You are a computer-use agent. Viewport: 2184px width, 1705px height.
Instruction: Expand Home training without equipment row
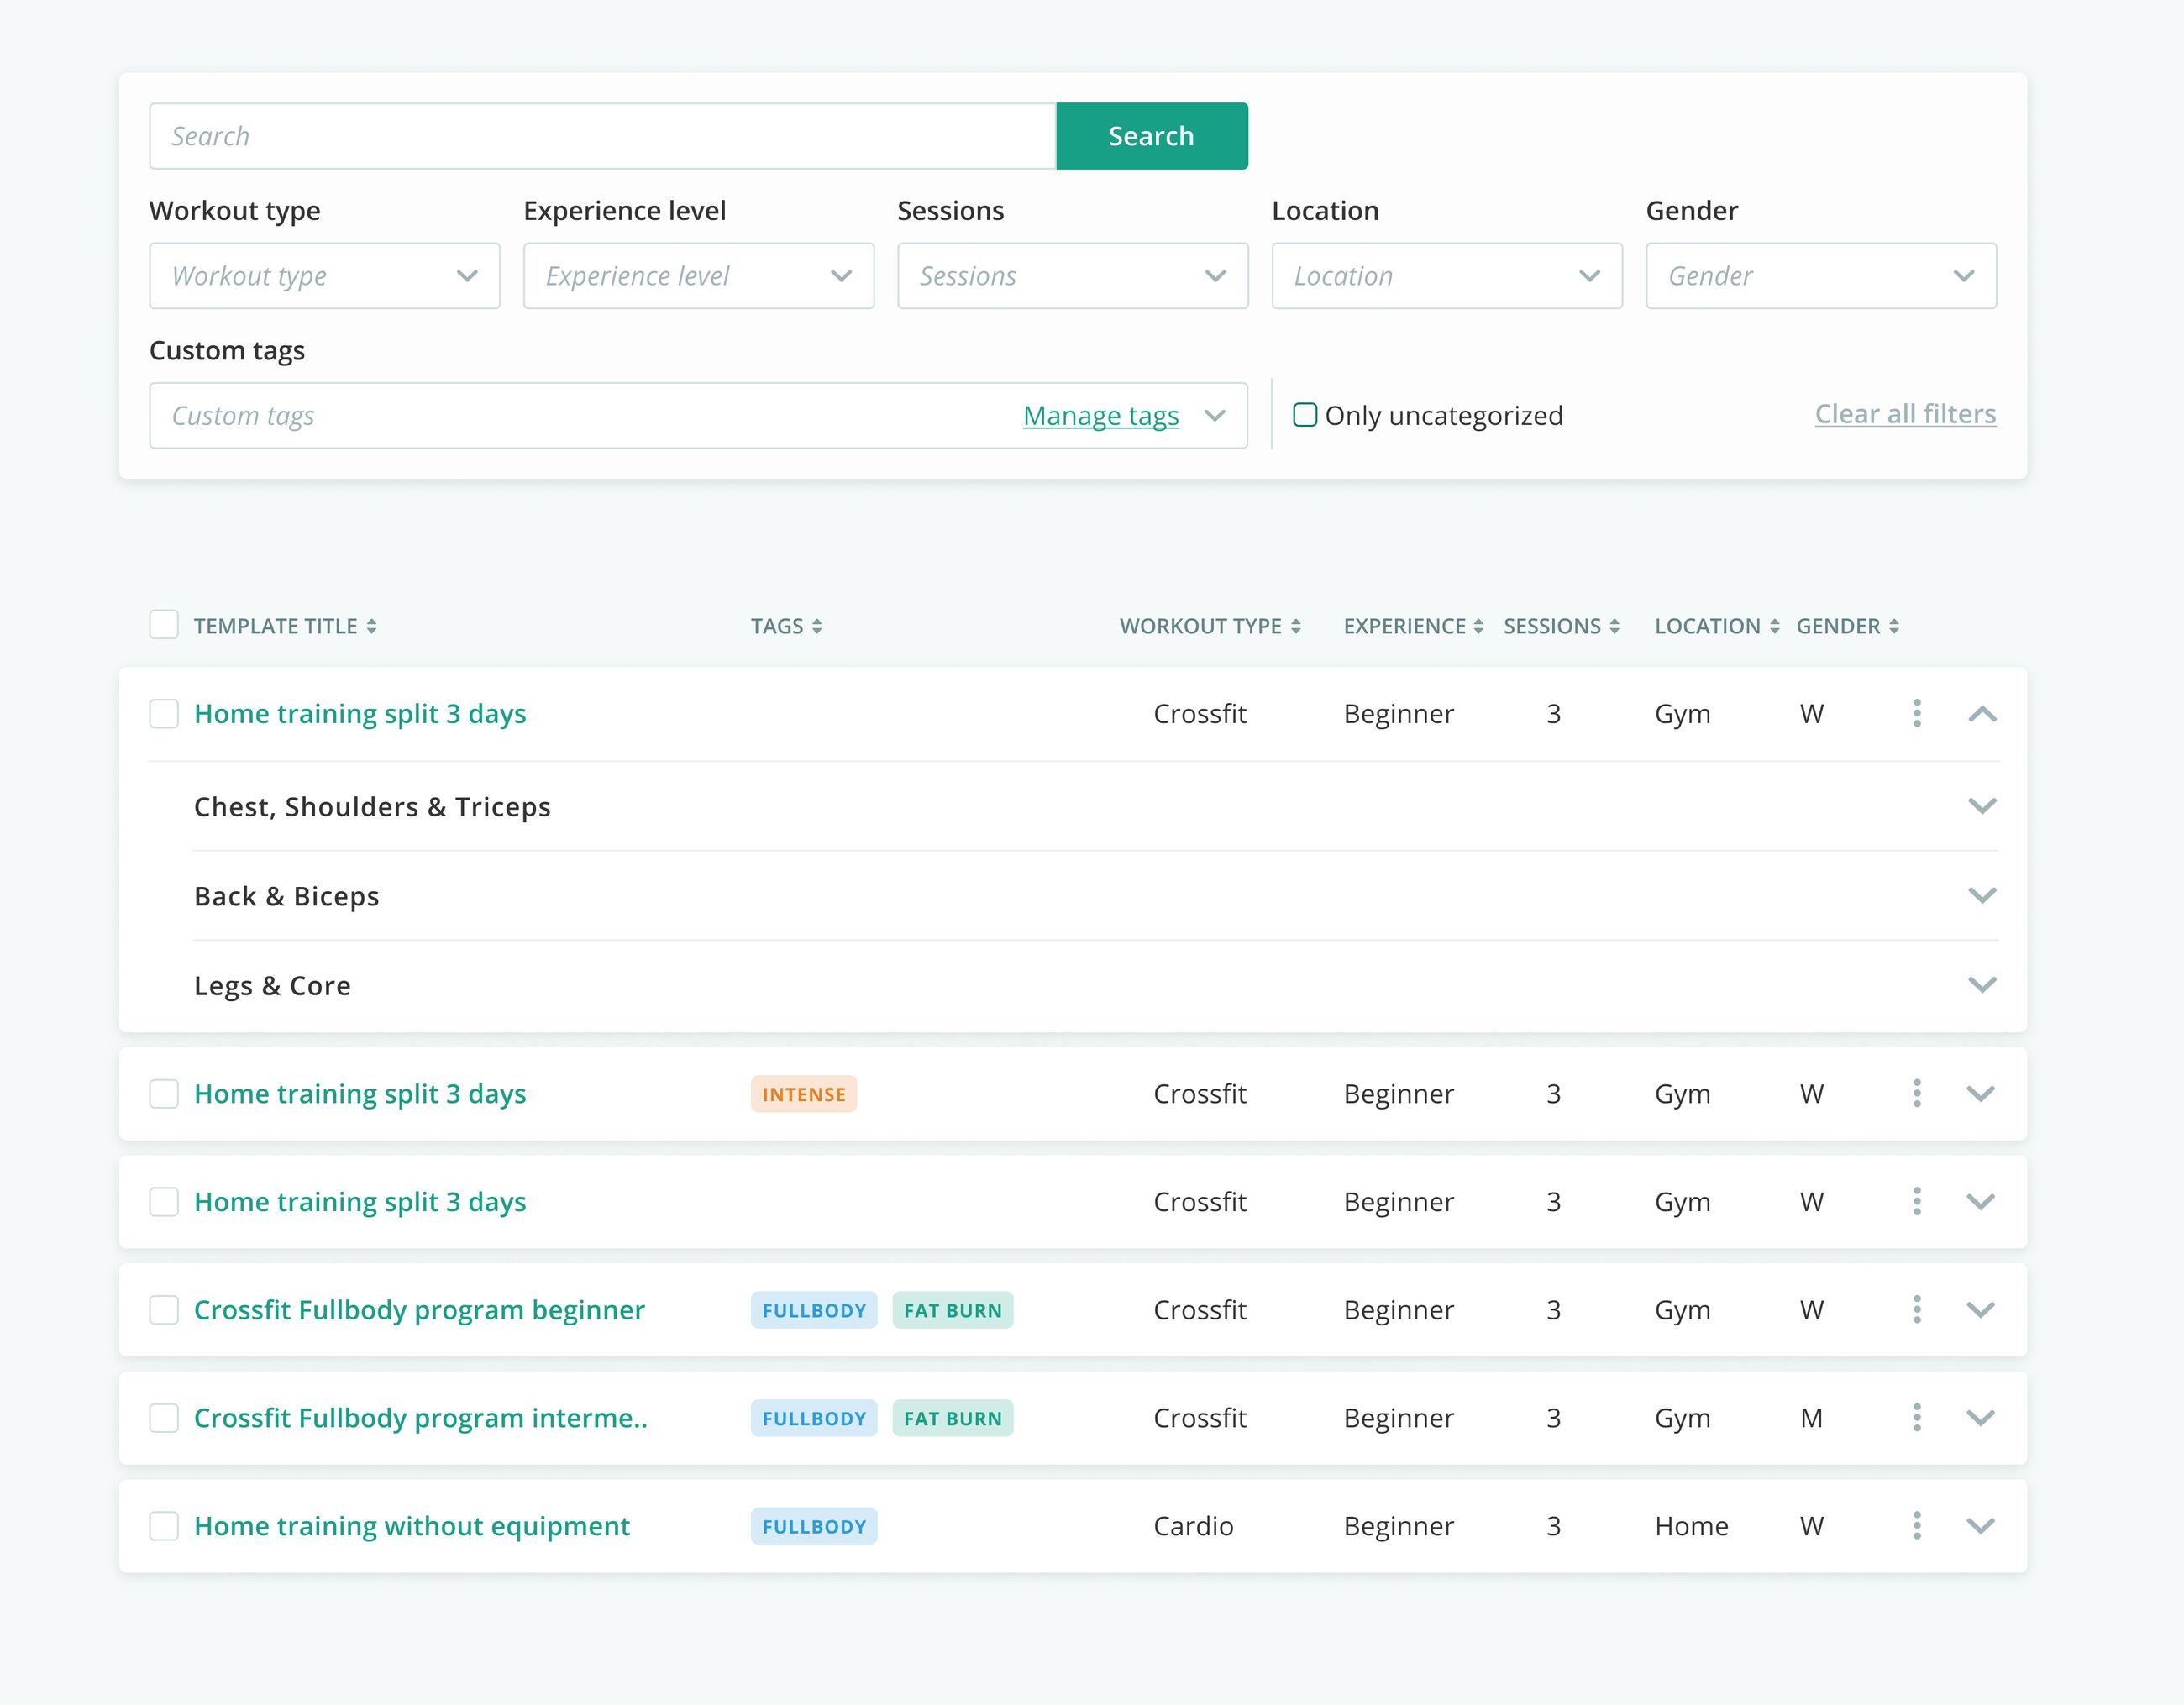(1981, 1525)
